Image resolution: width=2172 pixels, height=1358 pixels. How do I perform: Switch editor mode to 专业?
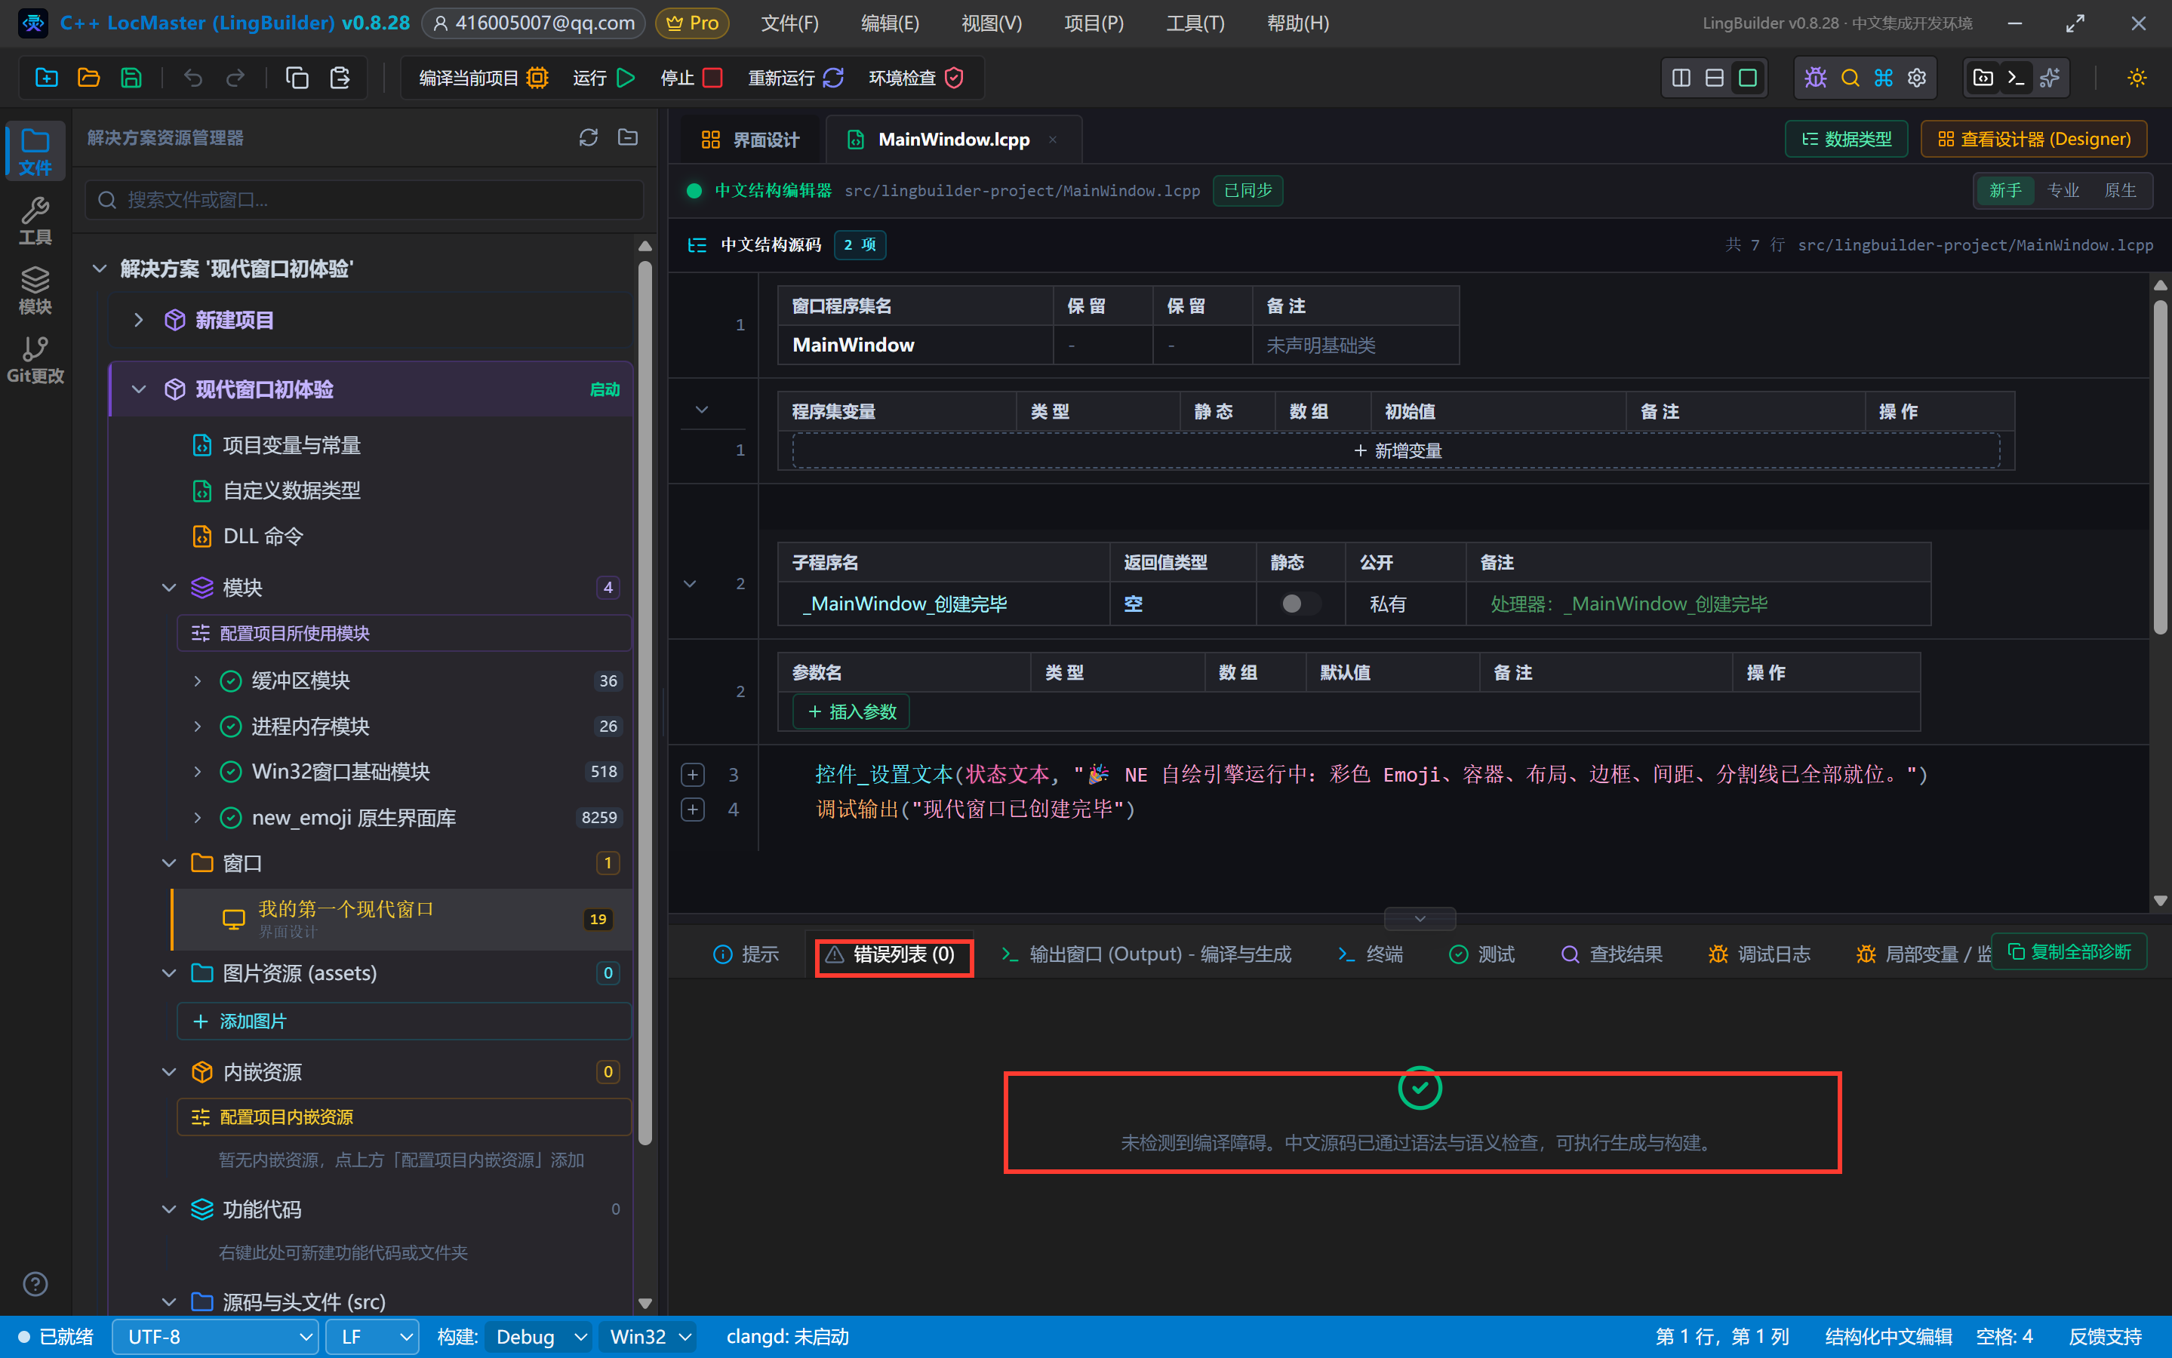2063,190
